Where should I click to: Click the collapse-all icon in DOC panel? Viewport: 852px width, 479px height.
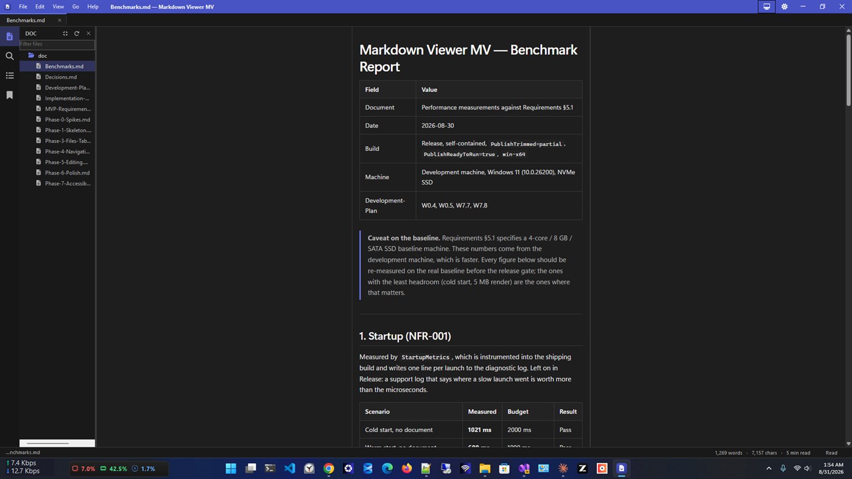click(65, 33)
